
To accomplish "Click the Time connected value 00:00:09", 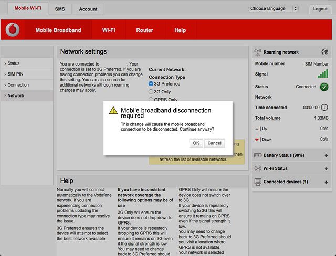I will [311, 108].
